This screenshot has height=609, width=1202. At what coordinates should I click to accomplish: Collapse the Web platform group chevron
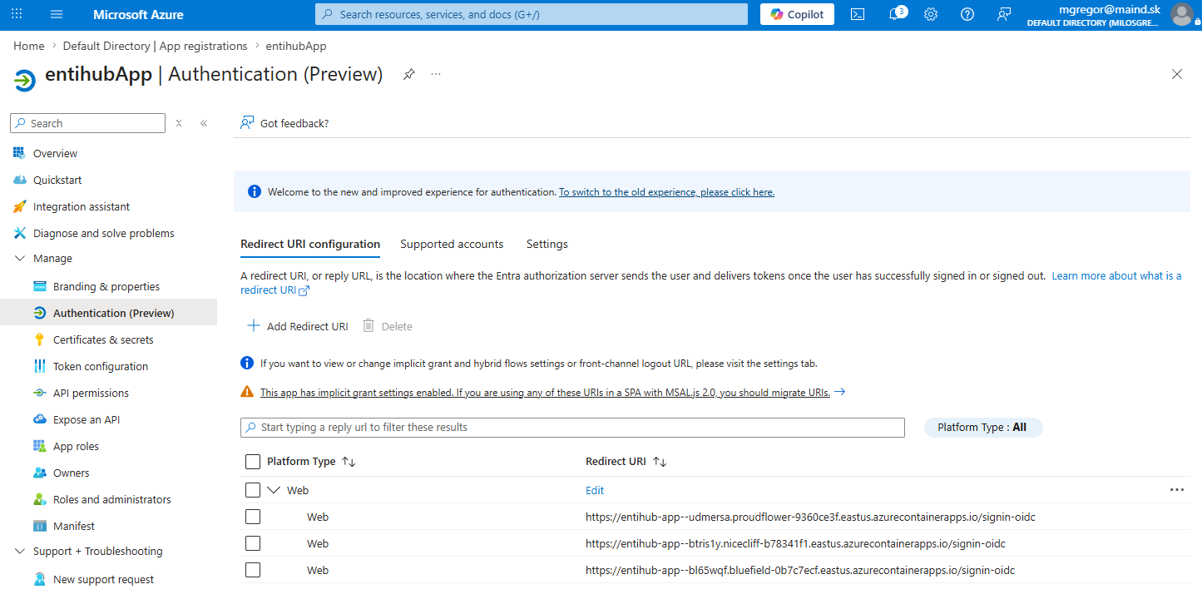[274, 490]
